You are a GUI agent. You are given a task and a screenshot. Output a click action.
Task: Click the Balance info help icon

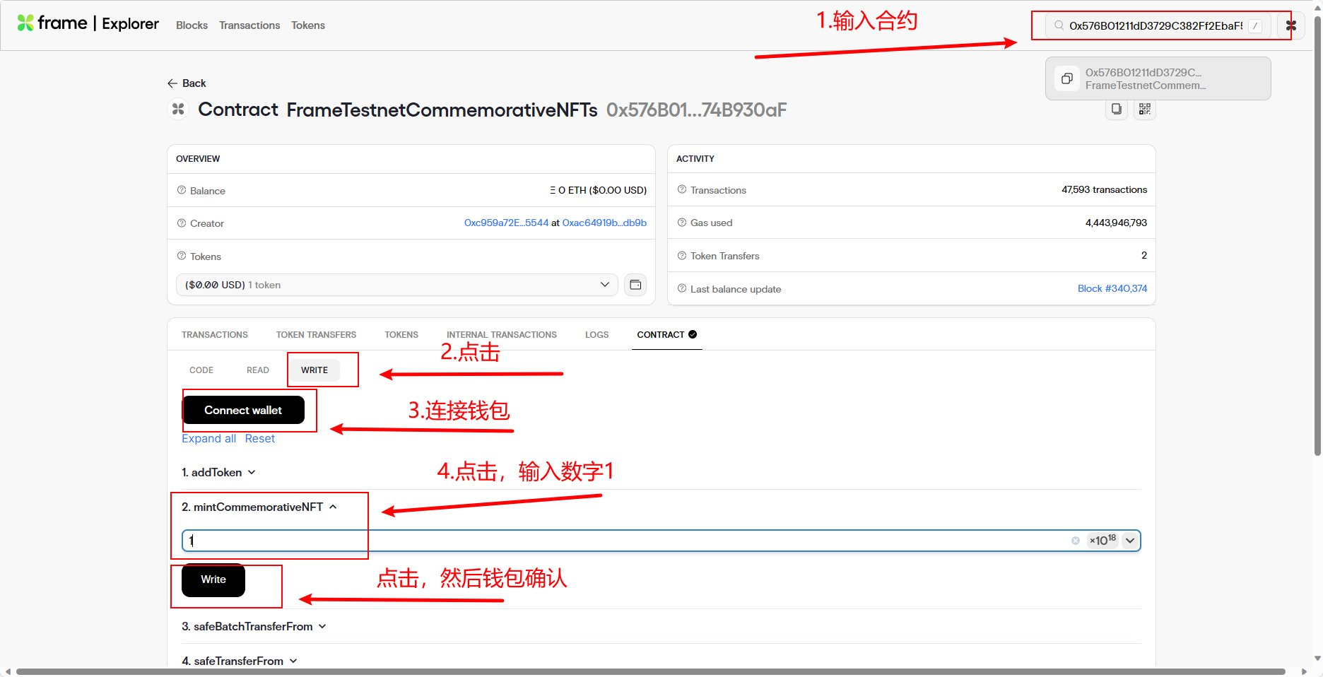click(182, 190)
